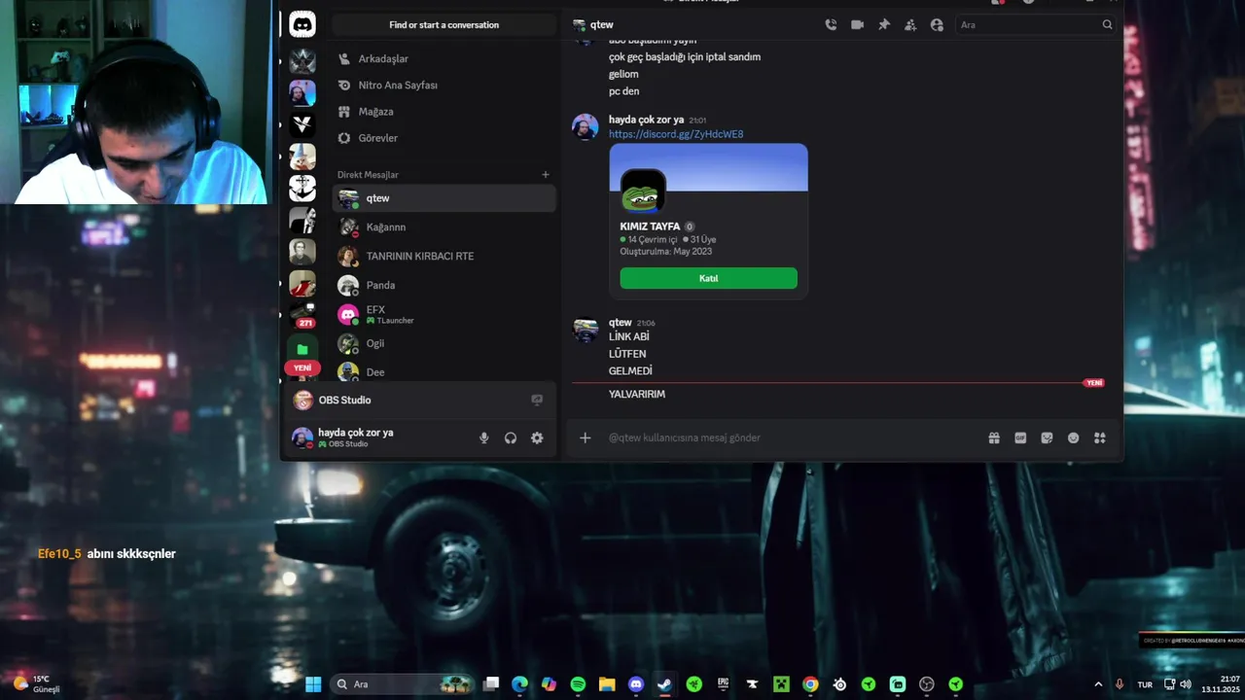Open Discord user settings gear
This screenshot has width=1245, height=700.
coord(537,437)
